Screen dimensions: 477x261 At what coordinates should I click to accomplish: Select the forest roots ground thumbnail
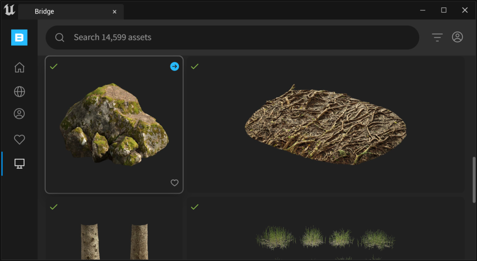coord(326,124)
